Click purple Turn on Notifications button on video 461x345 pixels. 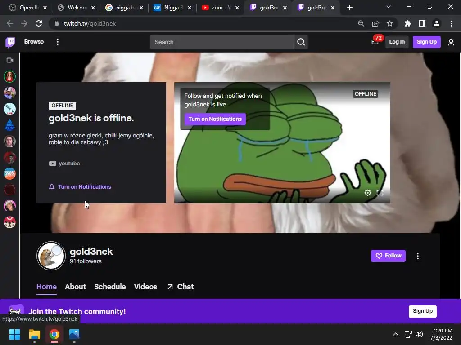tap(215, 119)
